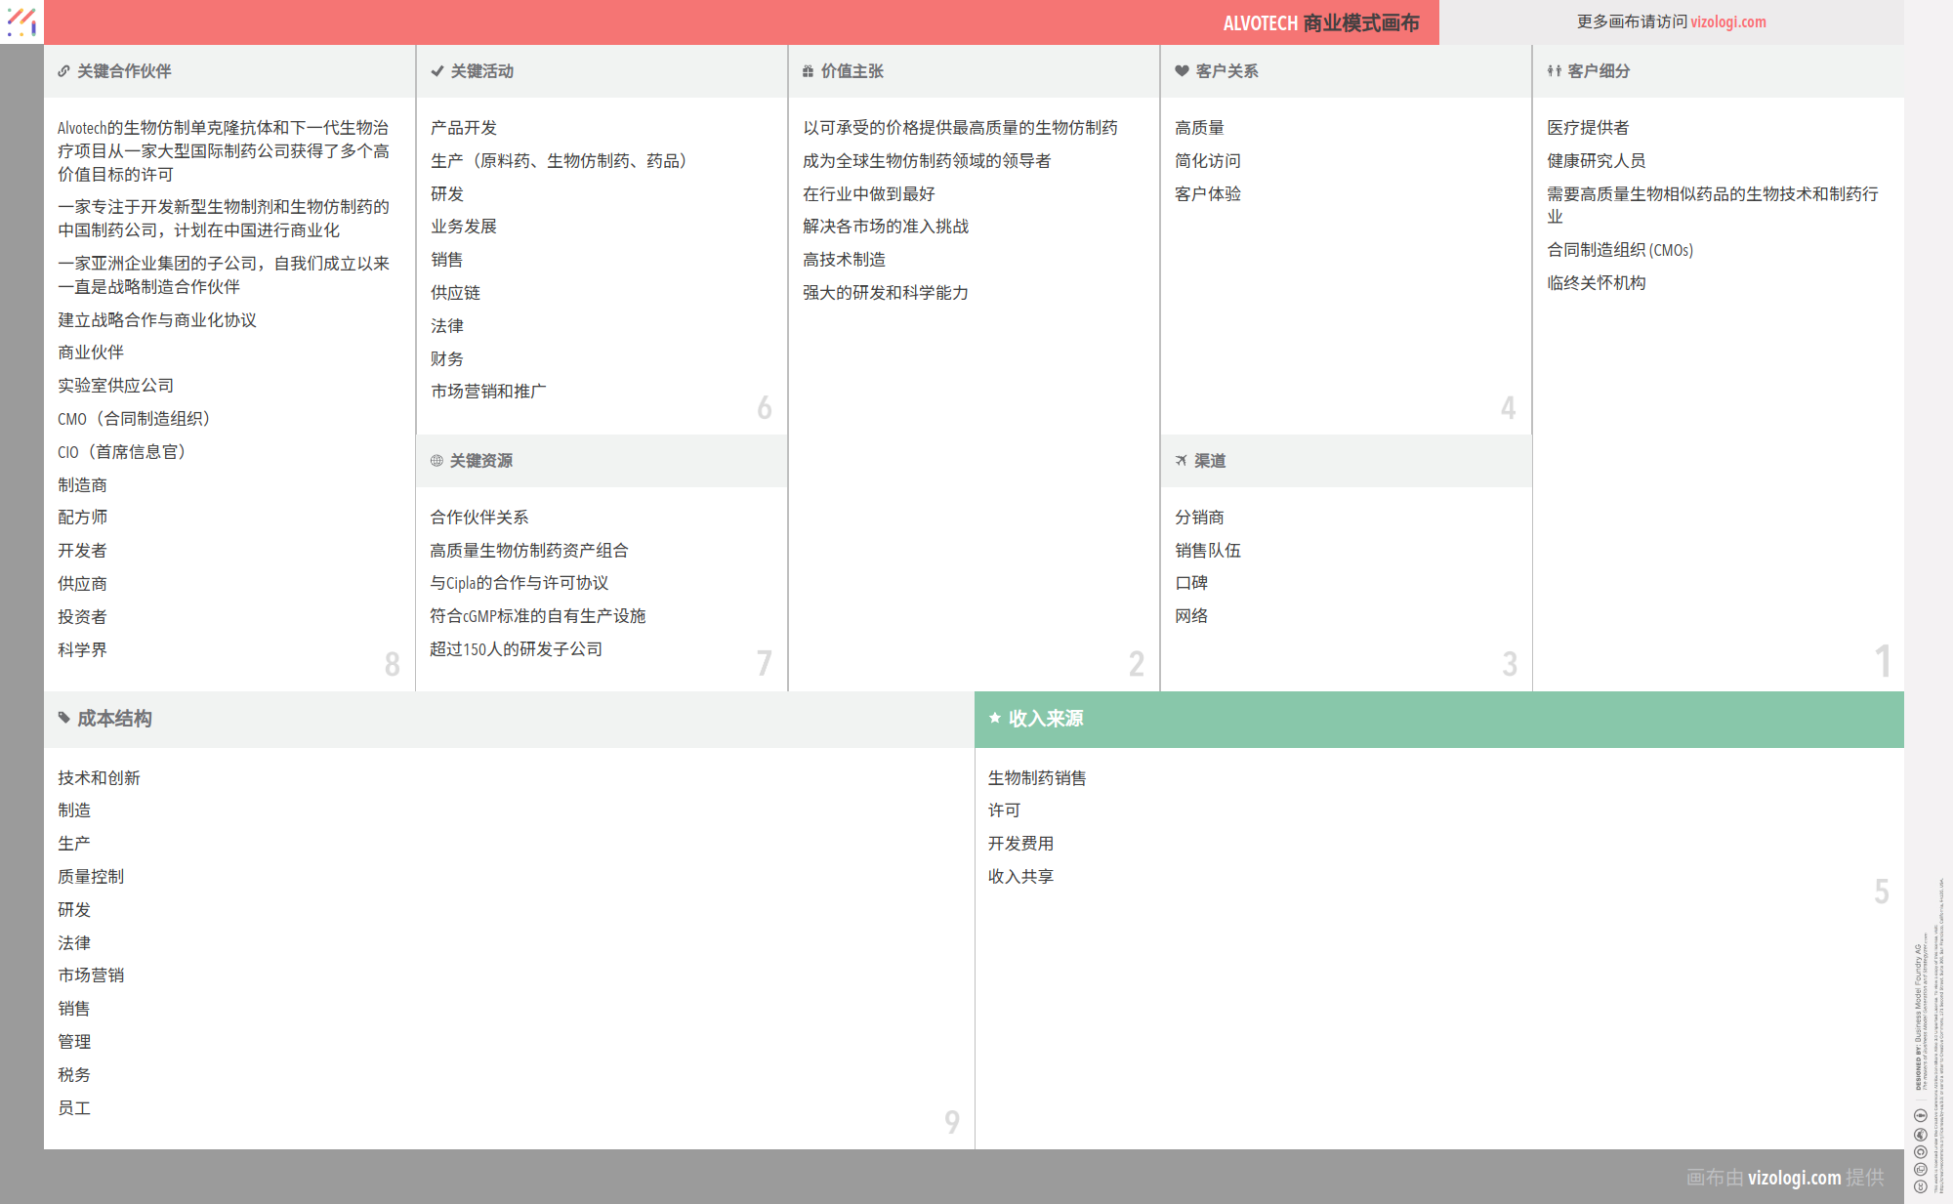Click the tag icon on the 成本结构 header
Image resolution: width=1953 pixels, height=1204 pixels.
pos(63,718)
